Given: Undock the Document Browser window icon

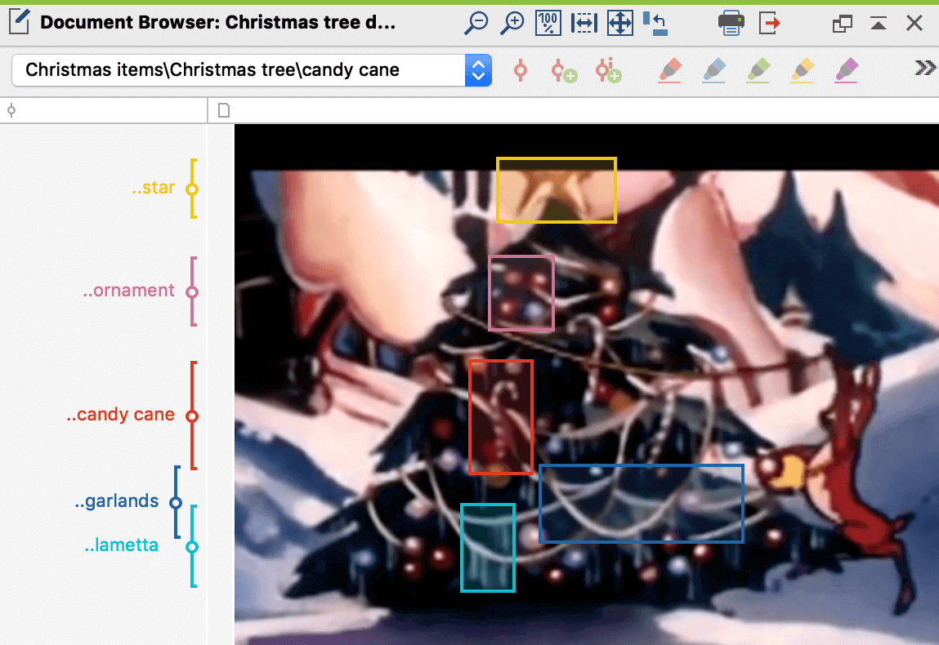Looking at the screenshot, I should click(x=843, y=24).
